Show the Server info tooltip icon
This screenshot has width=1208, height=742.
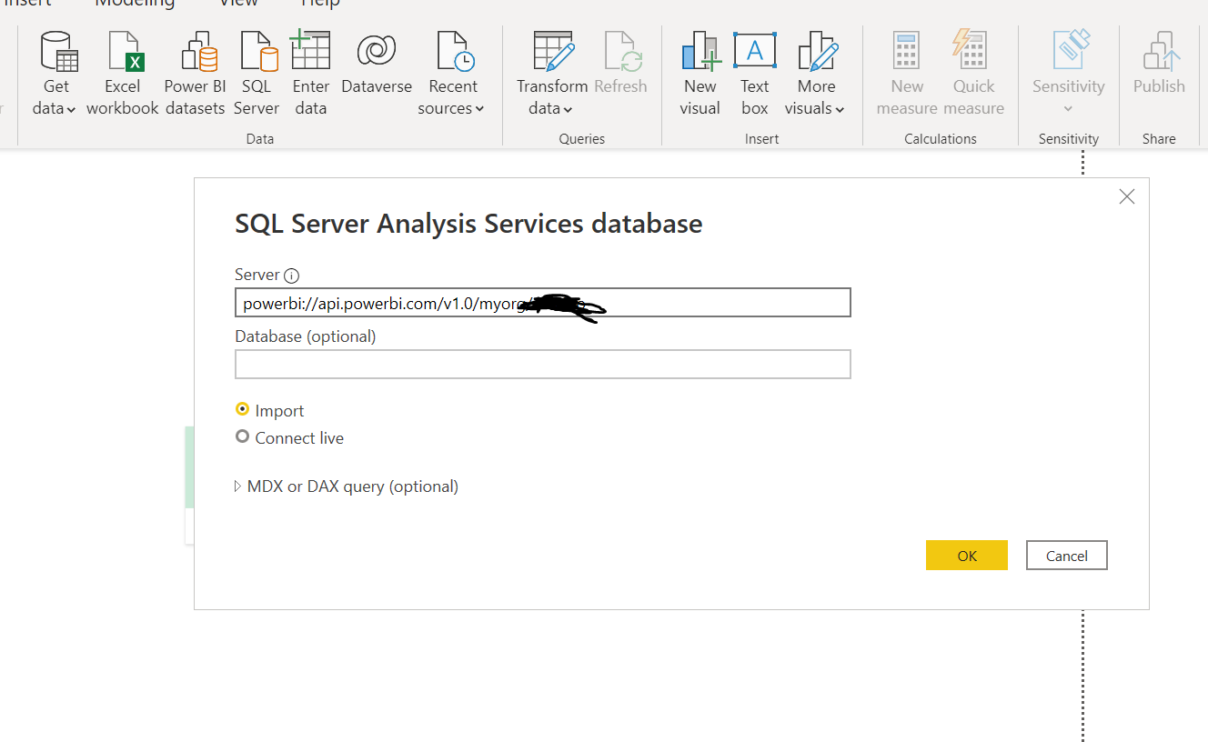coord(291,276)
